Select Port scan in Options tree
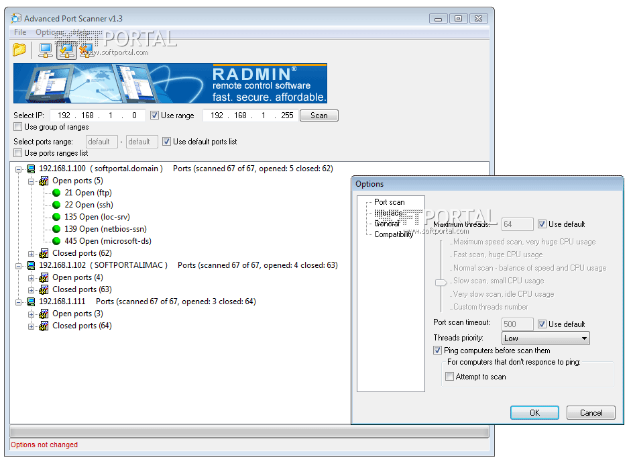The width and height of the screenshot is (631, 464). point(389,202)
